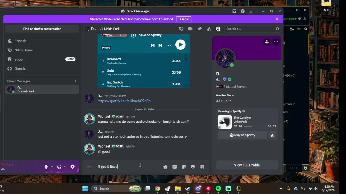Select the D... conversation listening to Linkin Park
The height and width of the screenshot is (194, 346).
coord(42,89)
